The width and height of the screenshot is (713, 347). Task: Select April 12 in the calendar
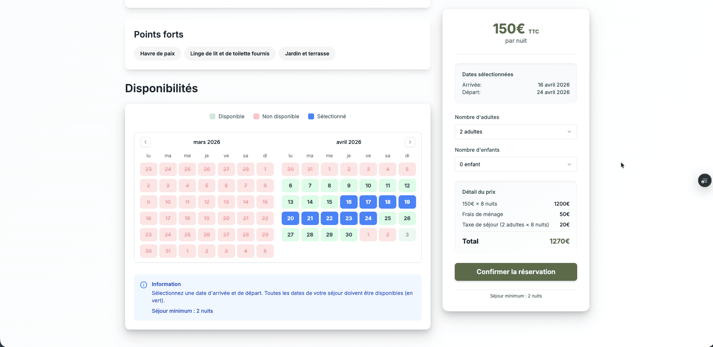click(x=407, y=186)
